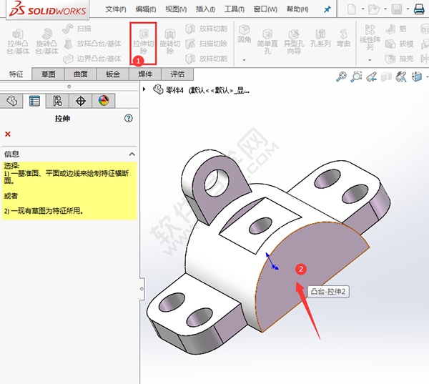Viewport: 429px width, 384px height.
Task: Open the 插入(I) menu
Action: (x=205, y=9)
